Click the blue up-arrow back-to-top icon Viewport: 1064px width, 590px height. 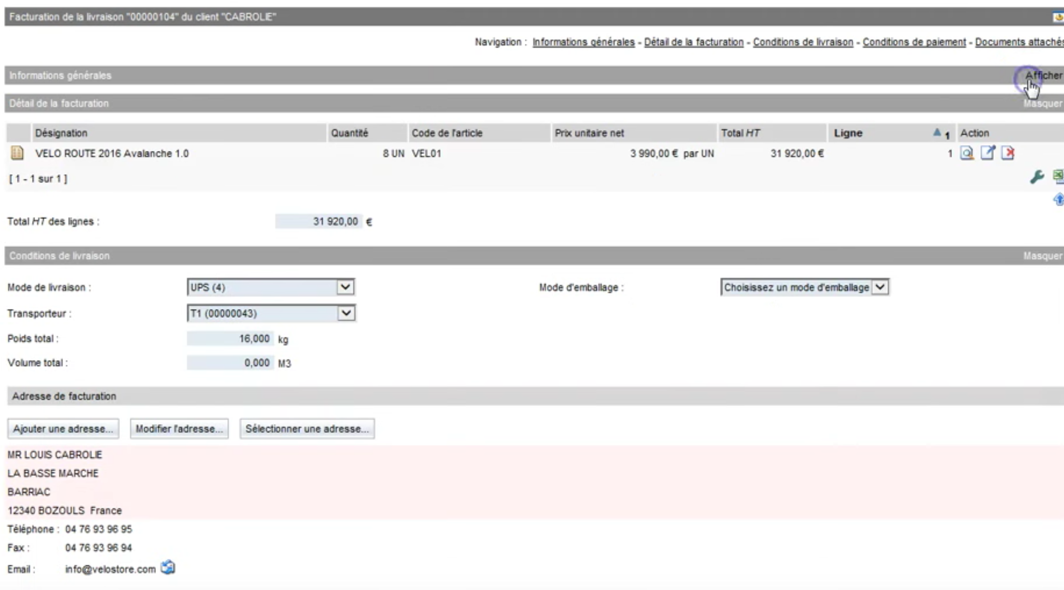[x=1058, y=199]
